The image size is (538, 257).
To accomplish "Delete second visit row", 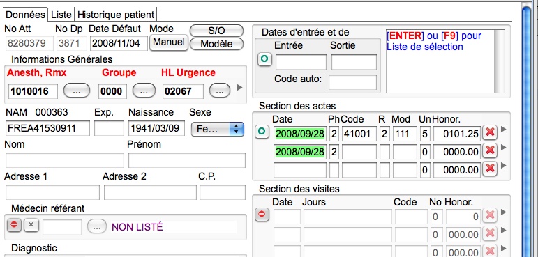I will pyautogui.click(x=490, y=233).
